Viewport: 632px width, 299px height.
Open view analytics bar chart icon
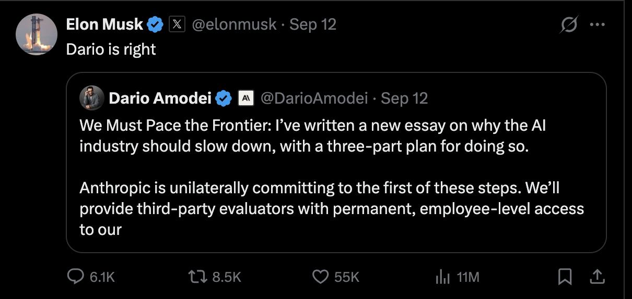442,277
